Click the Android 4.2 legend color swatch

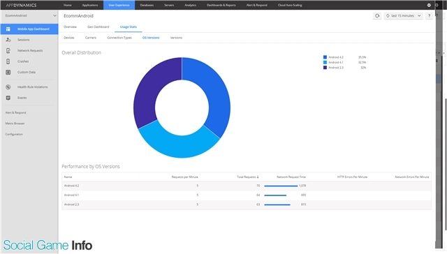pyautogui.click(x=325, y=57)
